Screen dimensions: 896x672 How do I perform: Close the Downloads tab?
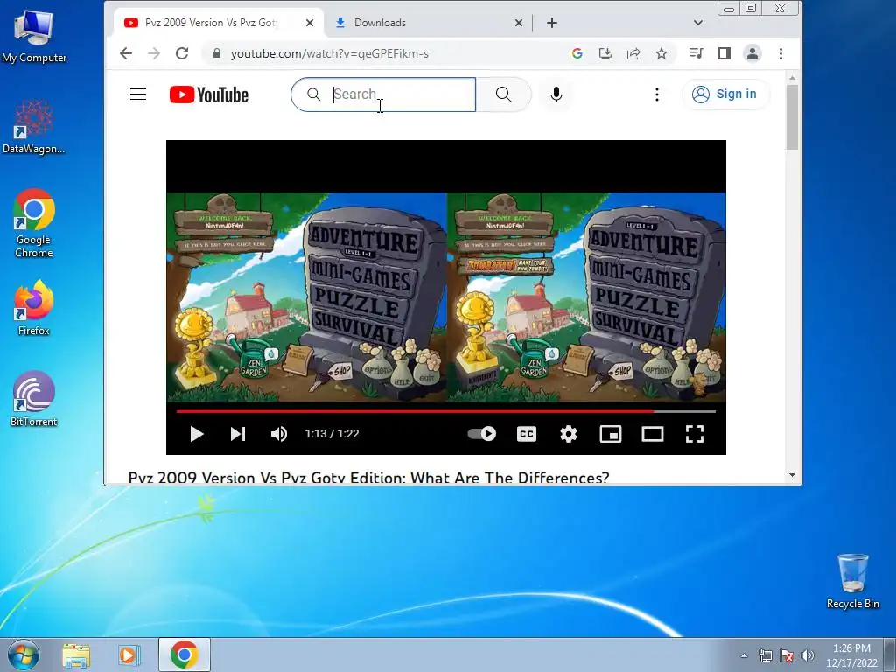(518, 23)
